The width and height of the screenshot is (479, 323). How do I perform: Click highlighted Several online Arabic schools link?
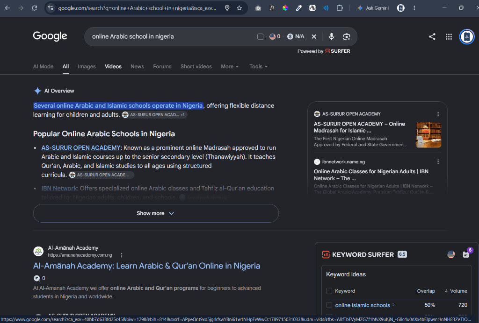pyautogui.click(x=118, y=105)
